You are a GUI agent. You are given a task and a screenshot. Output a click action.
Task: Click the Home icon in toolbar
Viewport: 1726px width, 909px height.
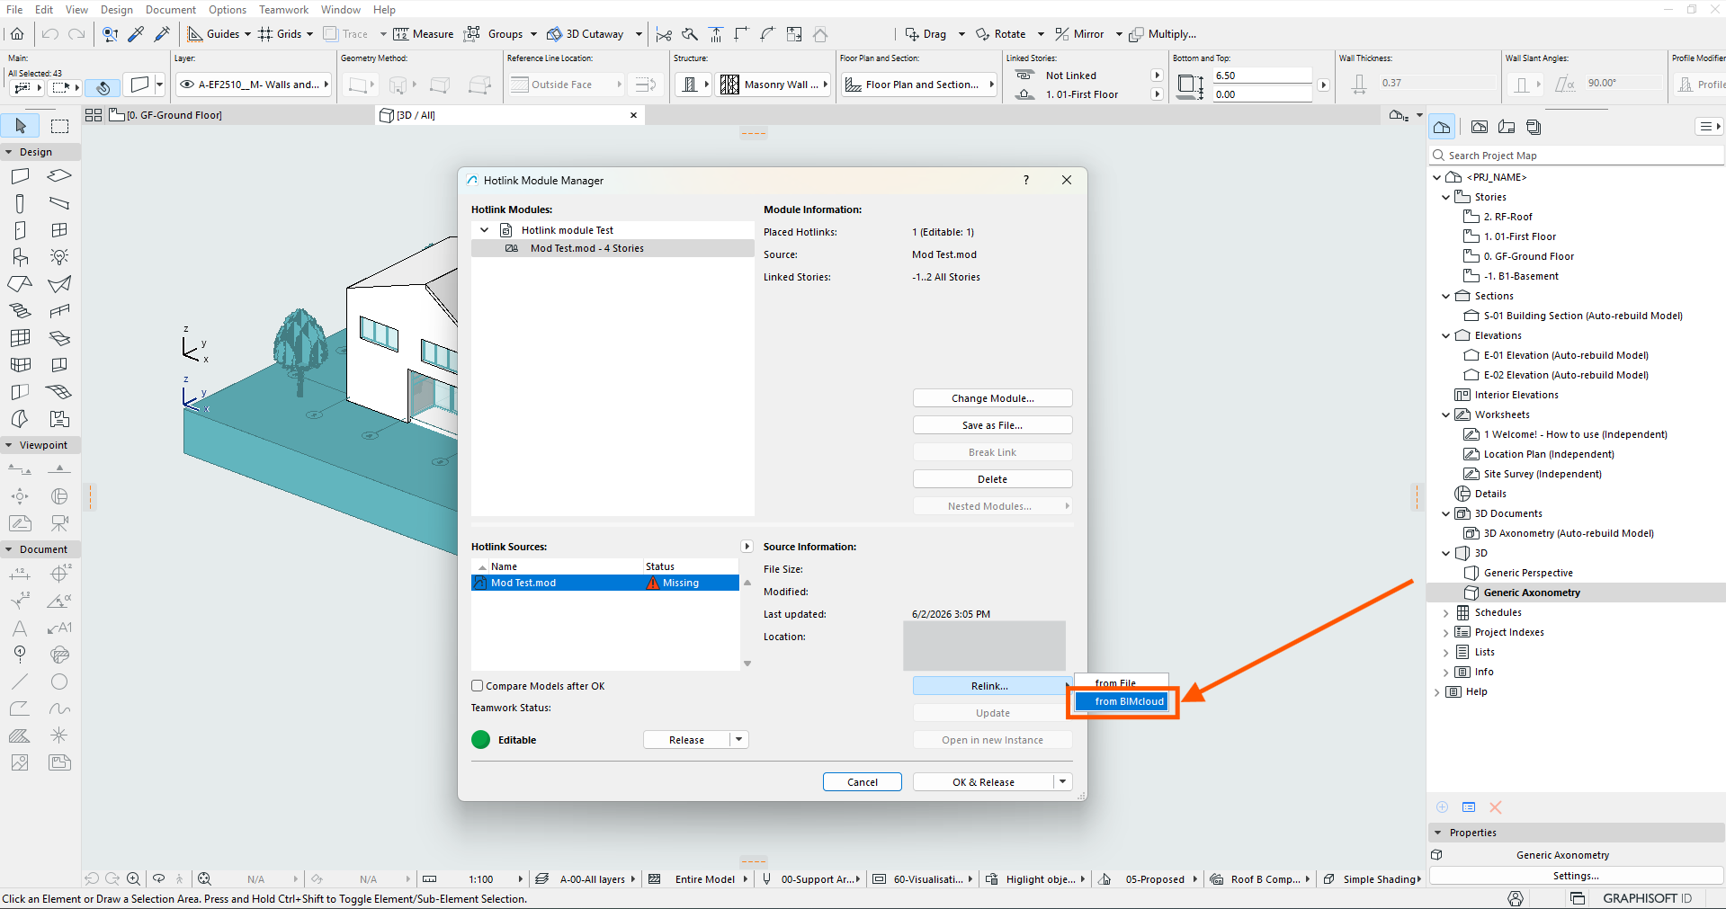17,34
